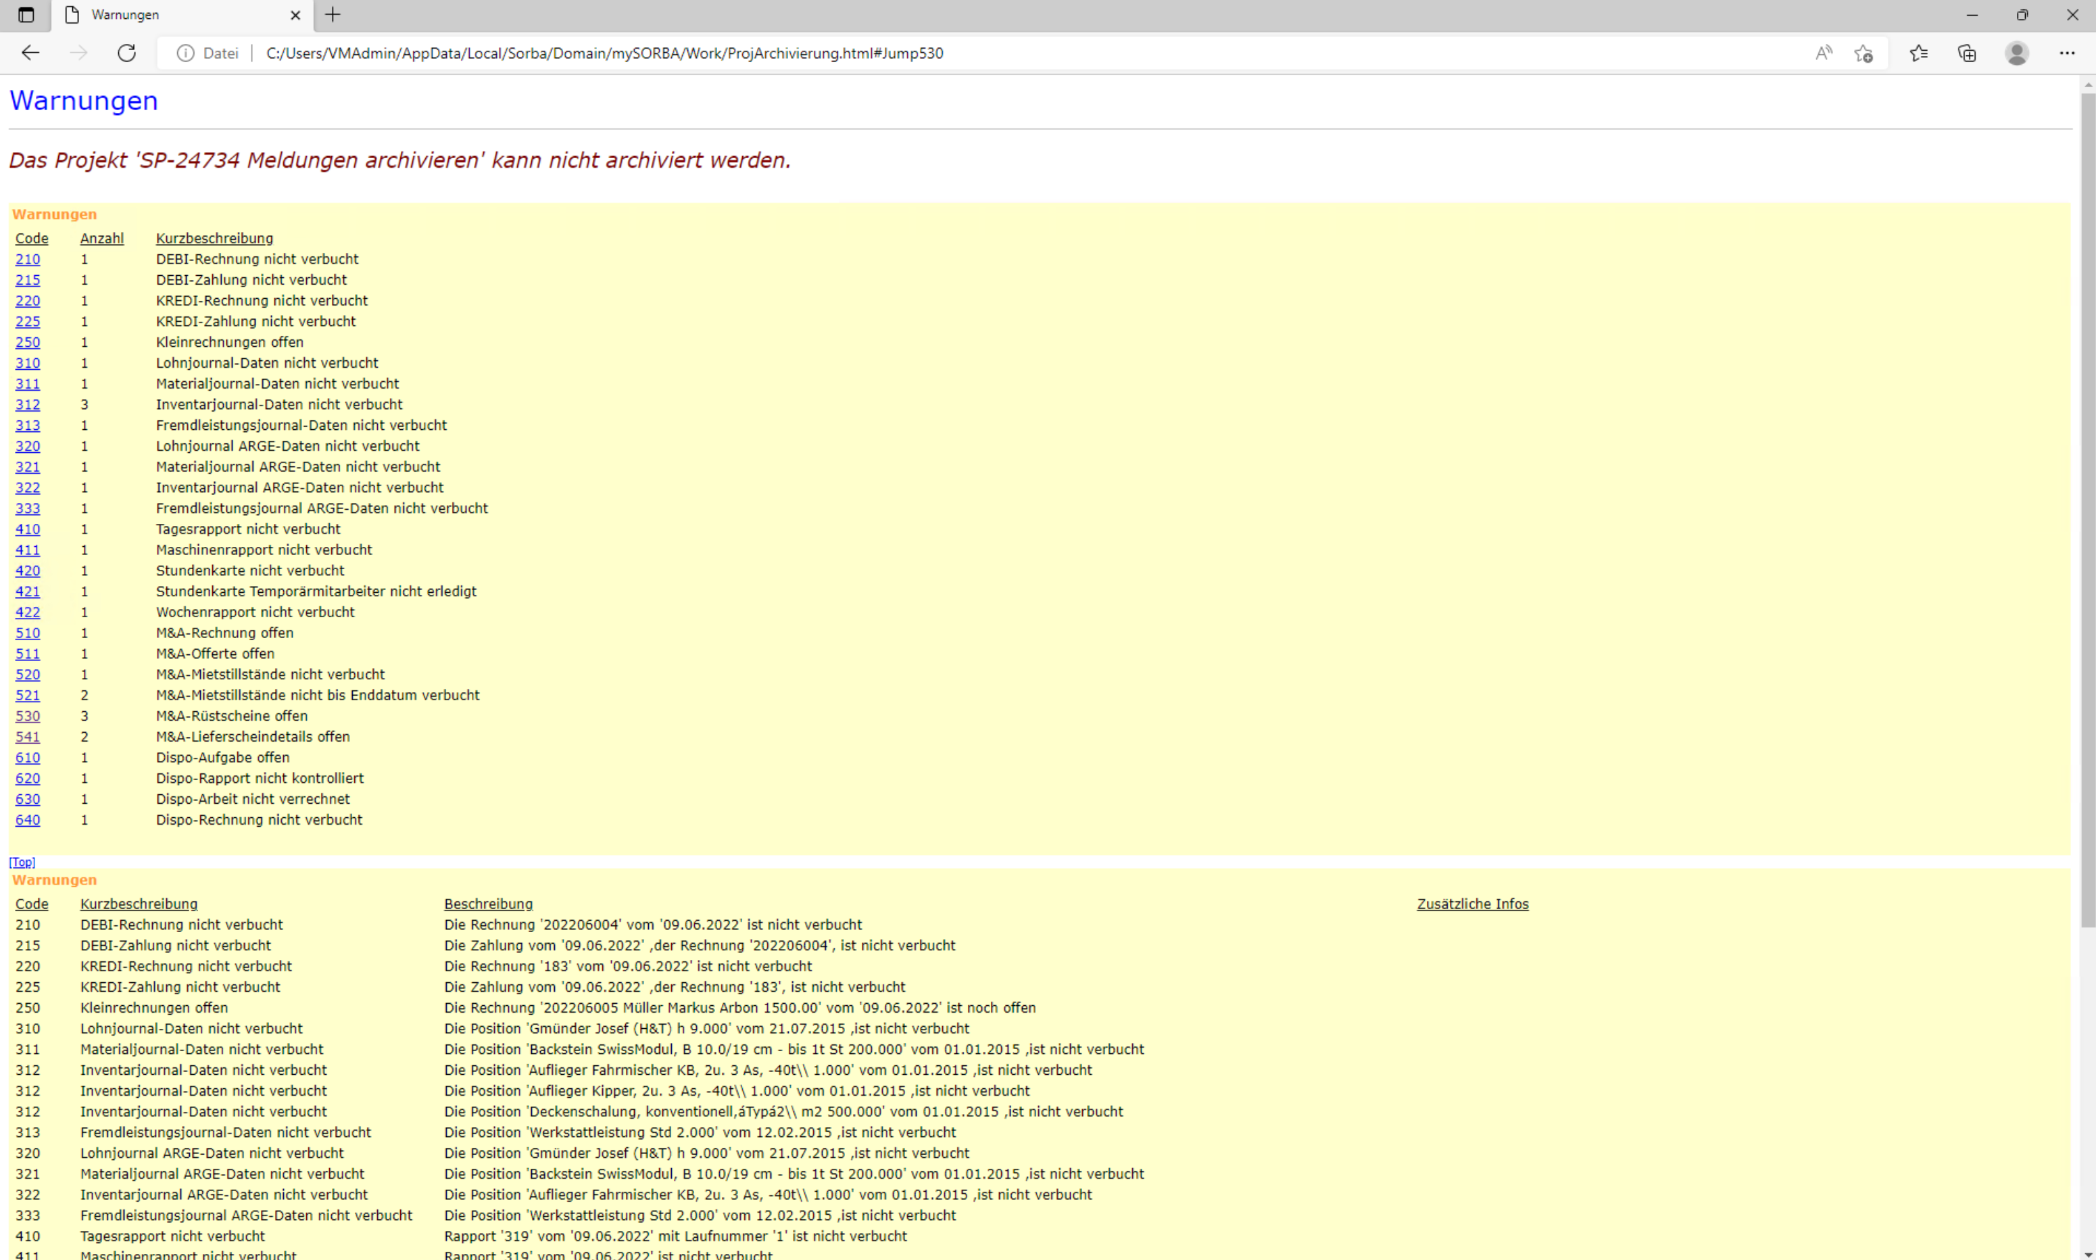Minimize the browser window
2096x1260 pixels.
coord(1972,14)
